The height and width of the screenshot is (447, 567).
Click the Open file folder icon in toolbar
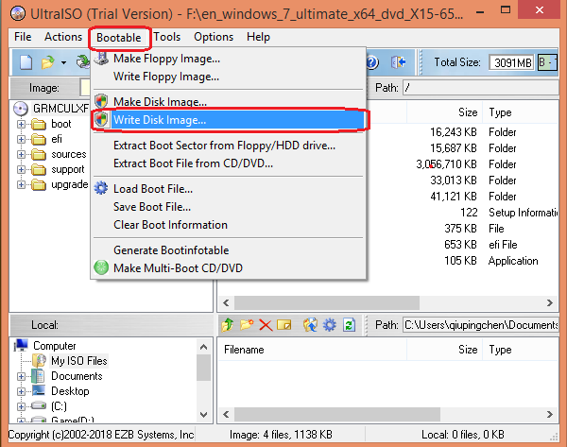click(47, 62)
